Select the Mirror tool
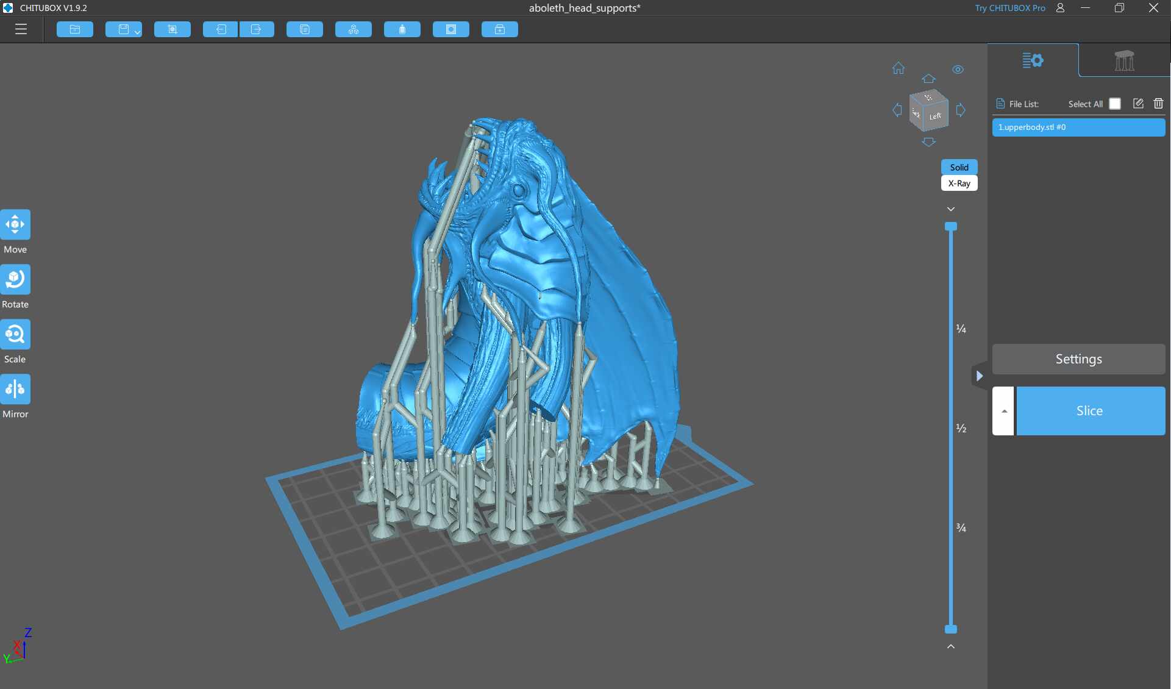This screenshot has height=689, width=1171. pyautogui.click(x=15, y=389)
